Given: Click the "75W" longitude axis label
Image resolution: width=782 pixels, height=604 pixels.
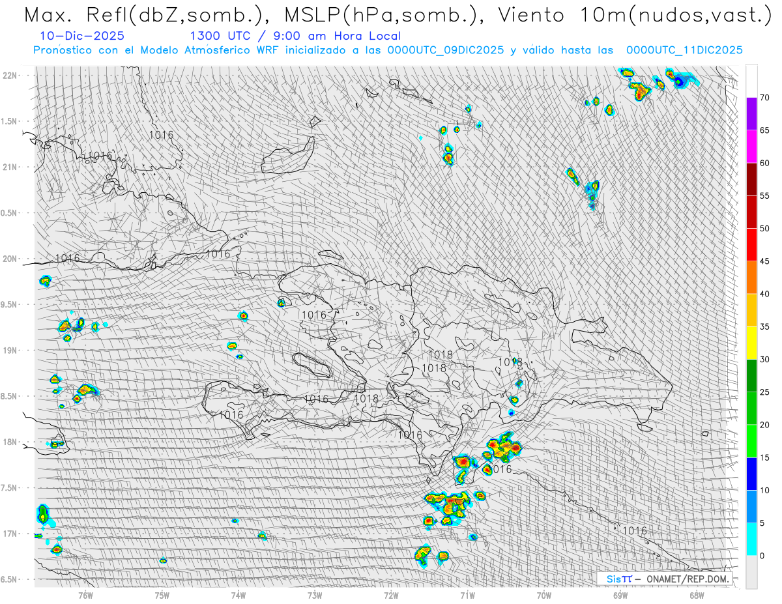Looking at the screenshot, I should tap(162, 594).
